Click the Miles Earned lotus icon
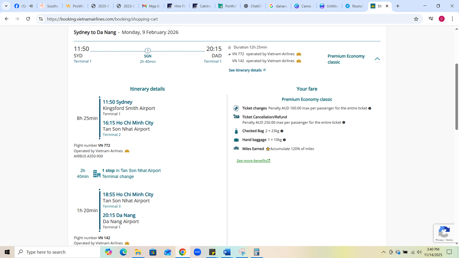The height and width of the screenshot is (258, 459). (x=236, y=148)
